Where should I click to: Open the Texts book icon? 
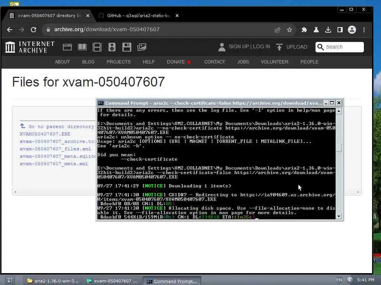pos(82,47)
